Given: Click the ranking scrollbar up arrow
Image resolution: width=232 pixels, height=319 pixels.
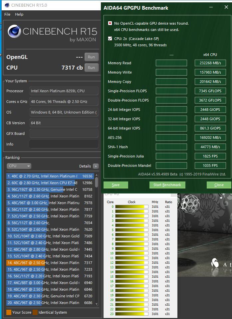Looking at the screenshot, I should [x=97, y=175].
